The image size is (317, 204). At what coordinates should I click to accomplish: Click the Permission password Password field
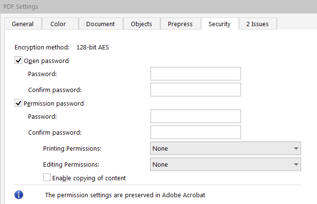point(196,116)
